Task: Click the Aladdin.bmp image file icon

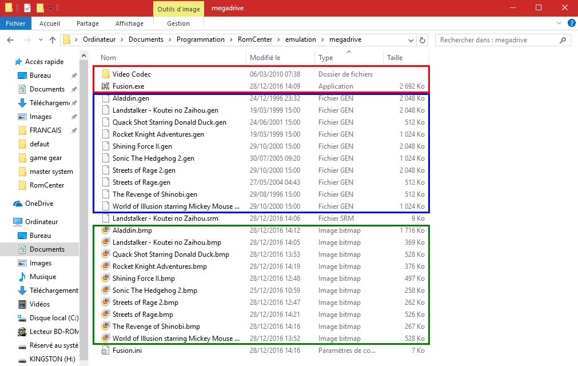Action: 105,230
